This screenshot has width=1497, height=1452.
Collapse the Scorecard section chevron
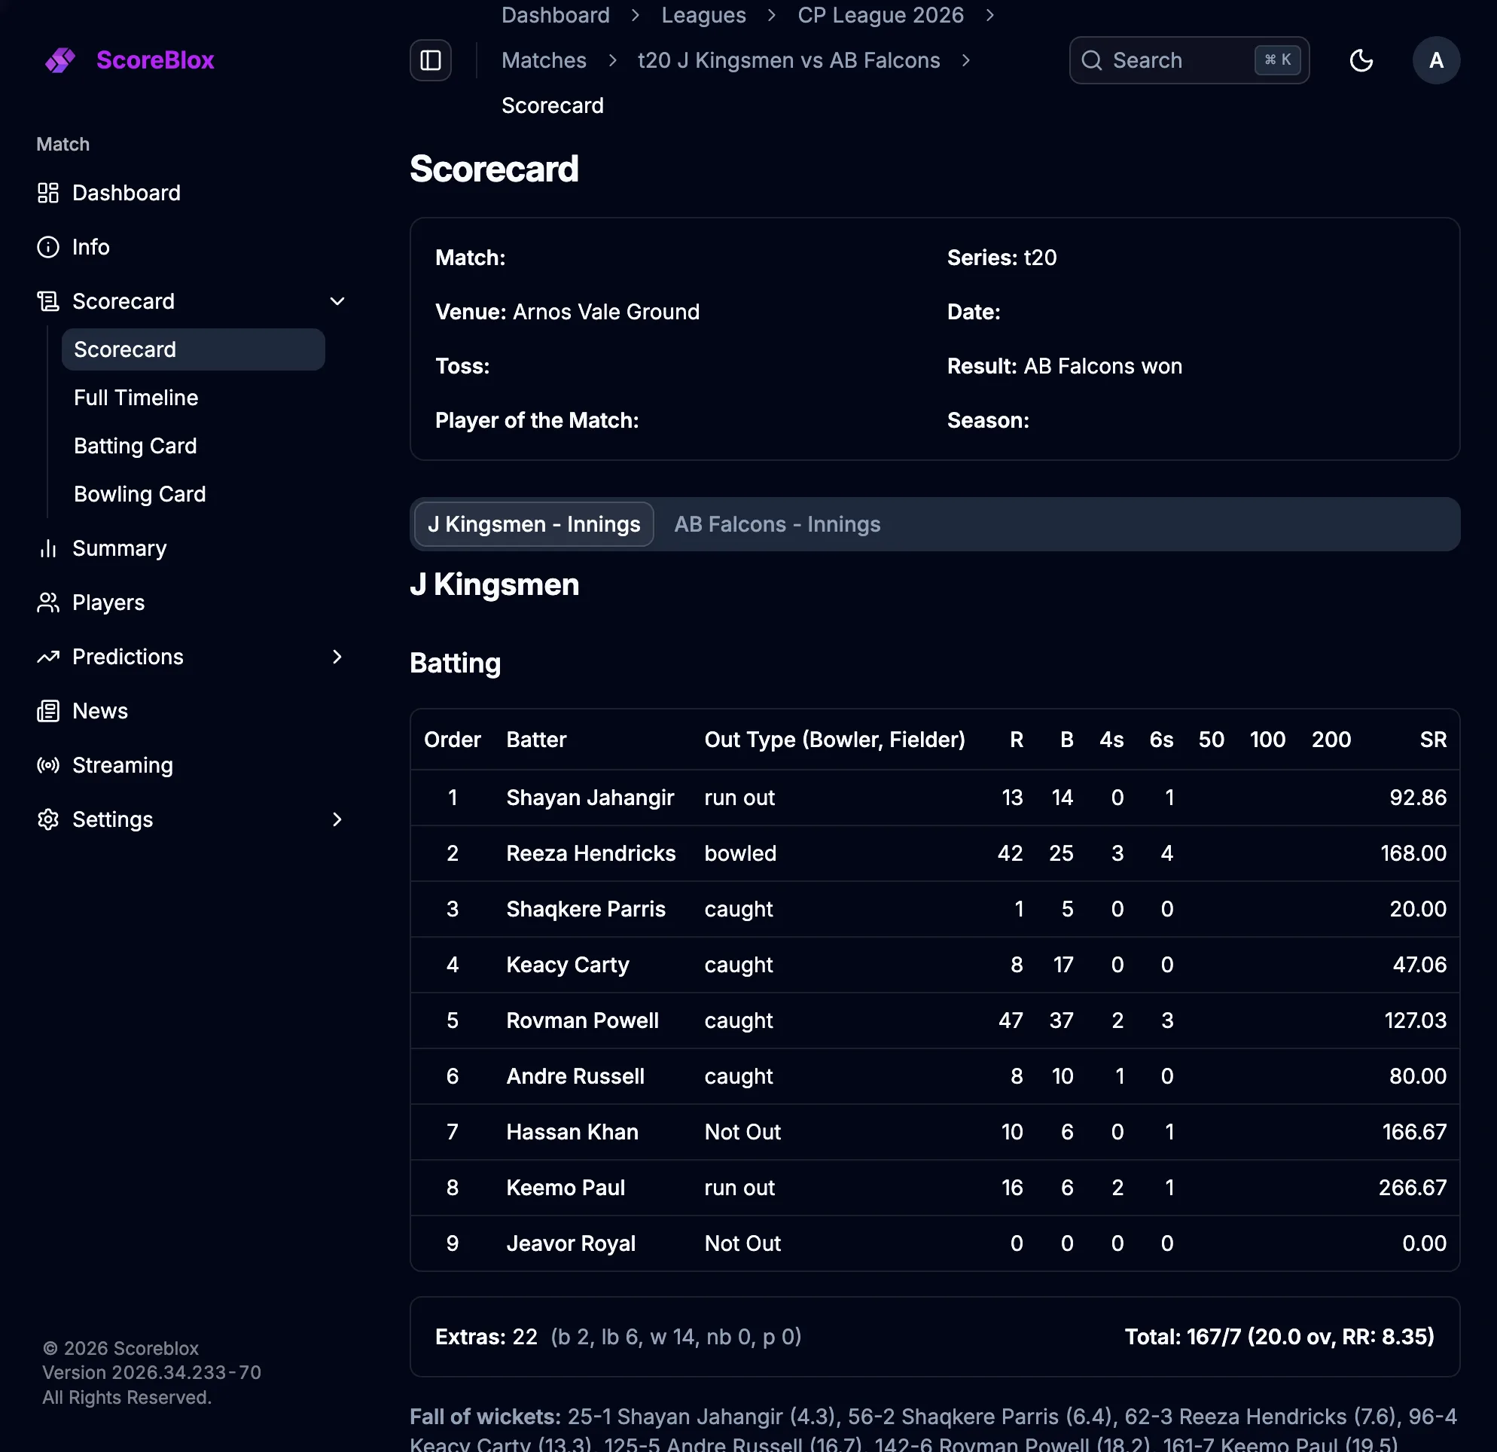[x=337, y=301]
